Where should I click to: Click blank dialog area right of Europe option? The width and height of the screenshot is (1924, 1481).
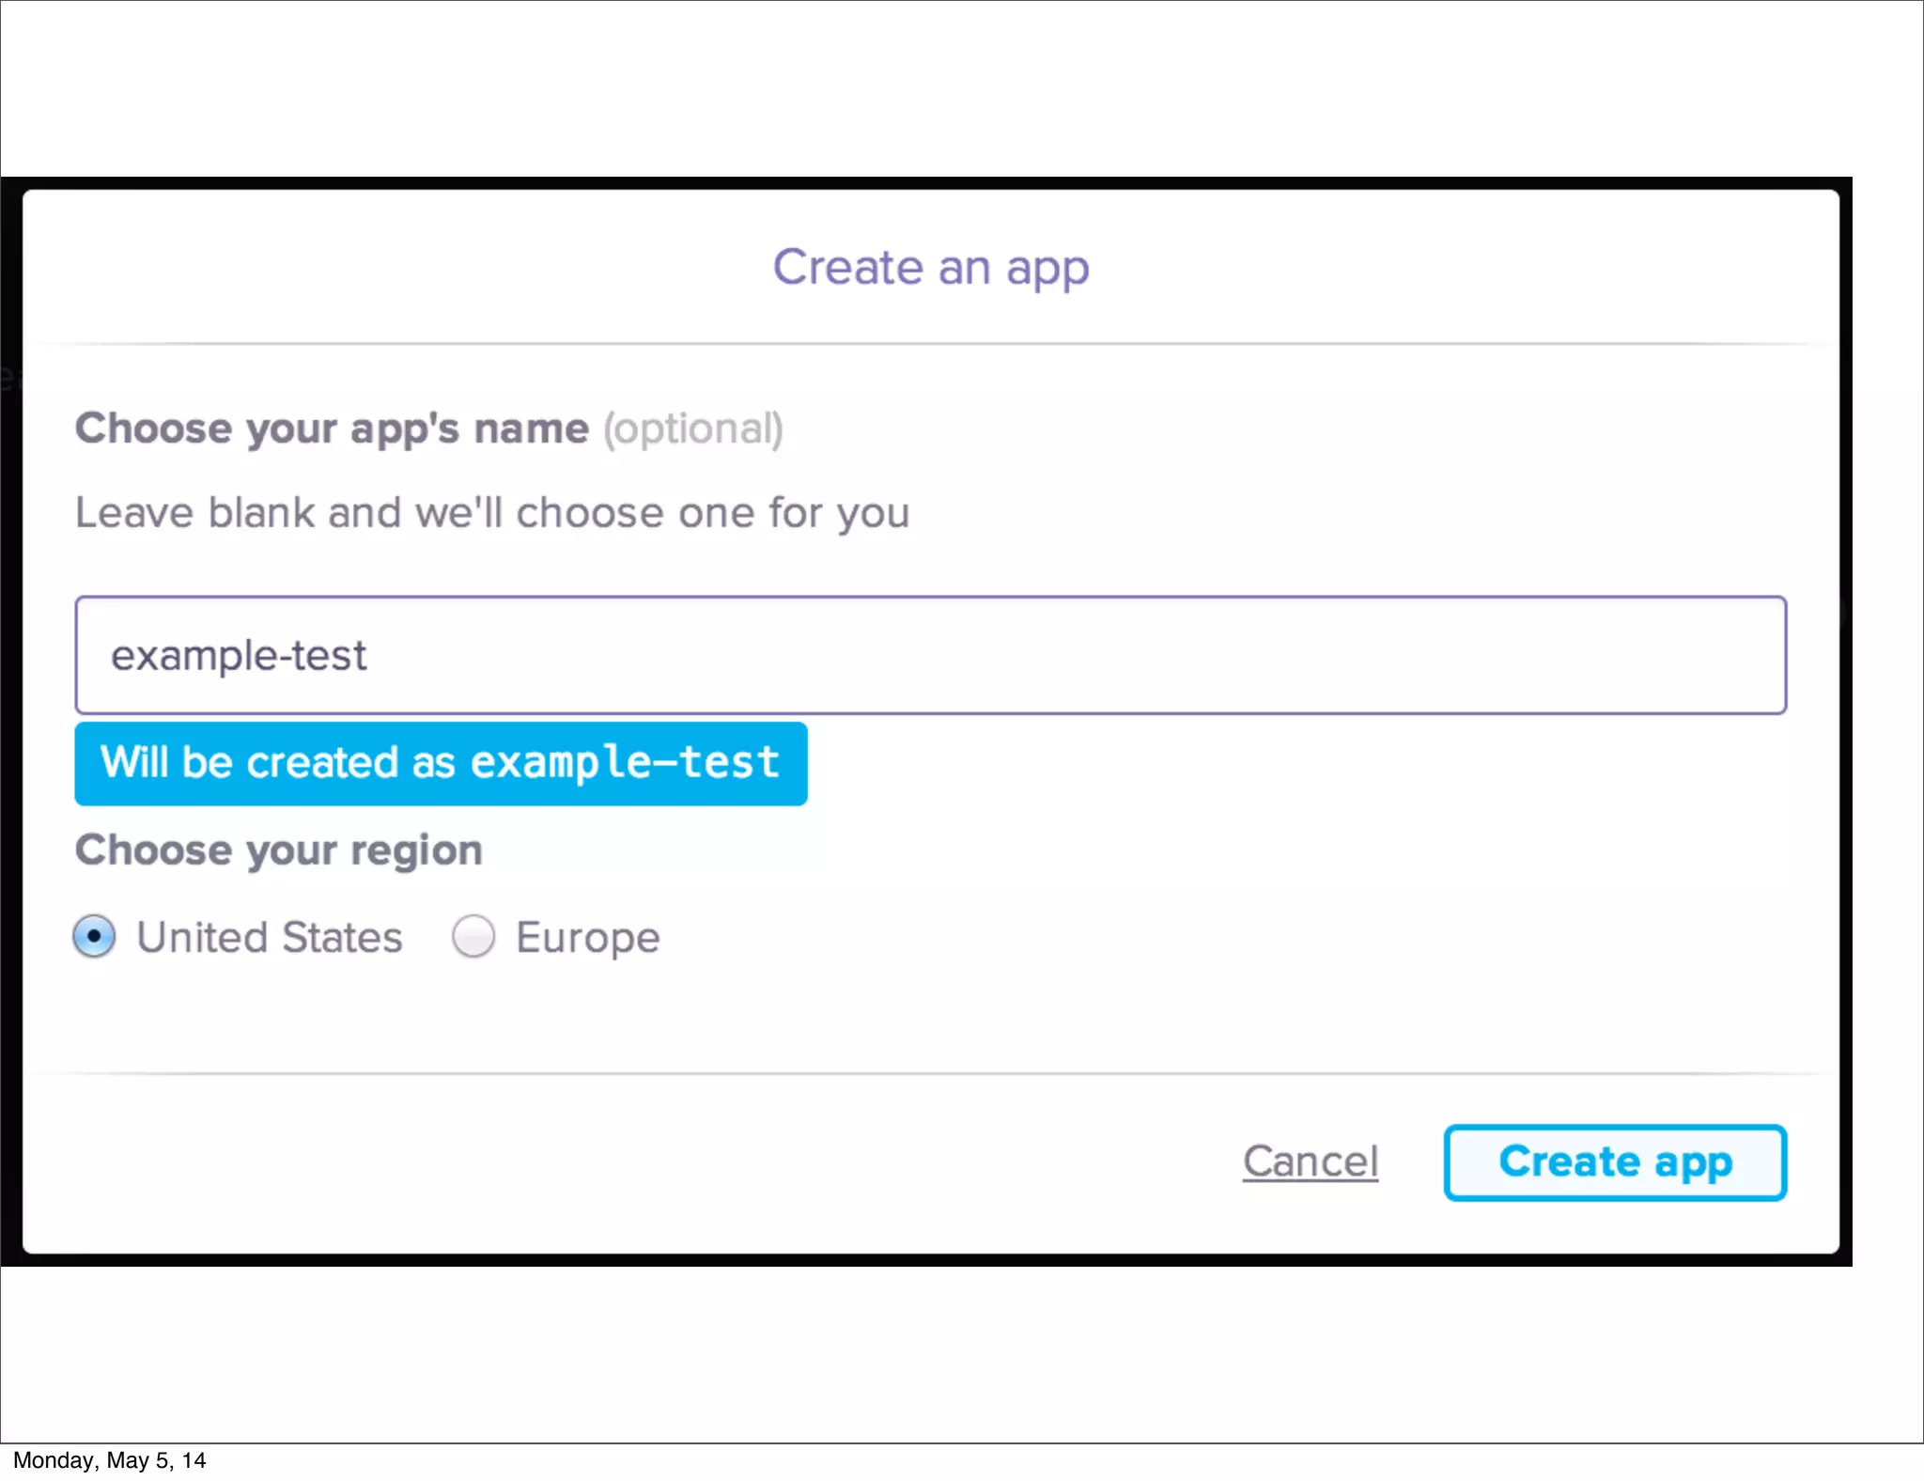coord(1221,938)
